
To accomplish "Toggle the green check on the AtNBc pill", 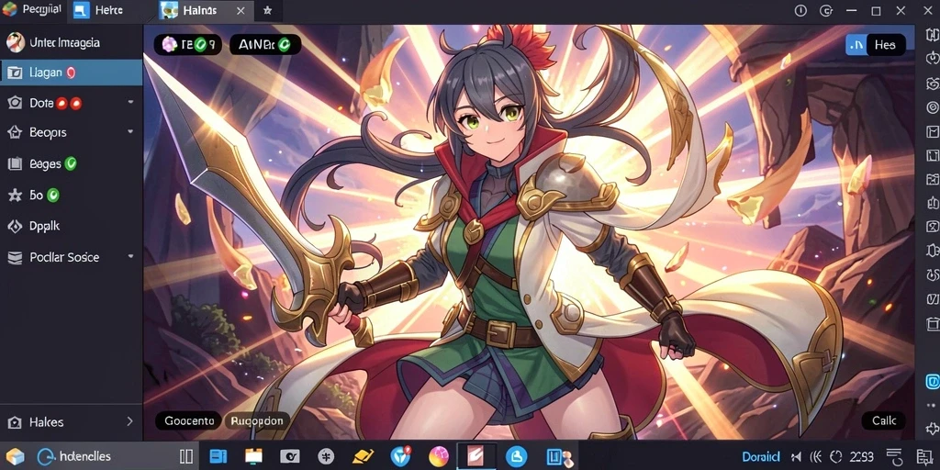I will tap(285, 44).
